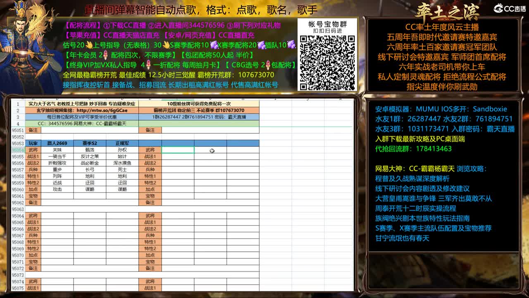
Task: Click the 实力大于名气 banner cell in row 1
Action: (82, 104)
